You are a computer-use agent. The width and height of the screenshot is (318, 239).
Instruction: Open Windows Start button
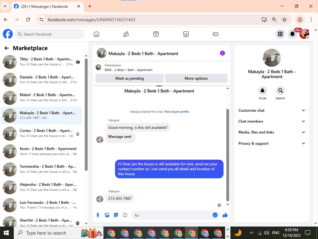(x=7, y=233)
